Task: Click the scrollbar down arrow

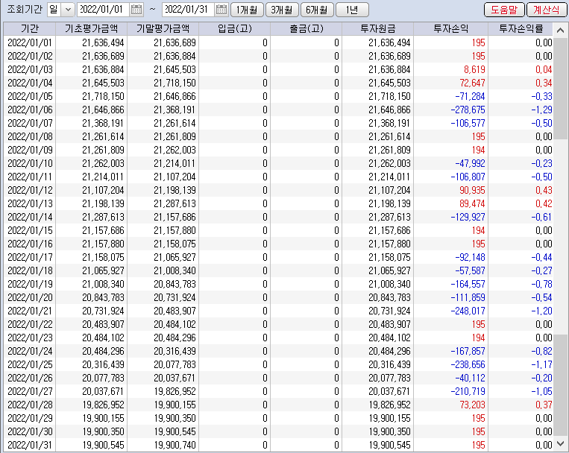Action: 560,444
